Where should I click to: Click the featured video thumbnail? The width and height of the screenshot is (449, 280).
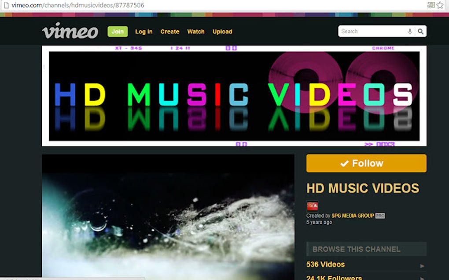click(167, 215)
